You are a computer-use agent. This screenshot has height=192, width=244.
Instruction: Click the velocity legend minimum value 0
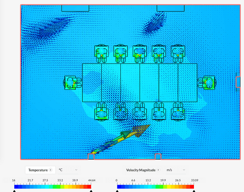[x=116, y=180]
